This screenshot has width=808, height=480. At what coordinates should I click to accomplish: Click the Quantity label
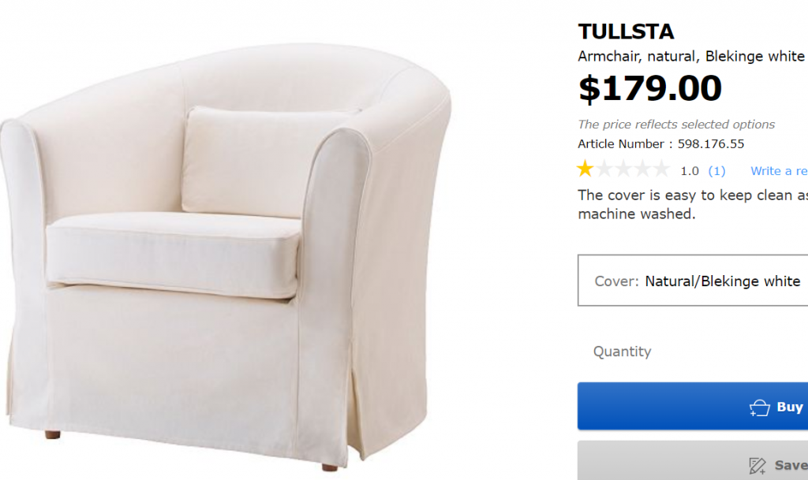tap(622, 352)
